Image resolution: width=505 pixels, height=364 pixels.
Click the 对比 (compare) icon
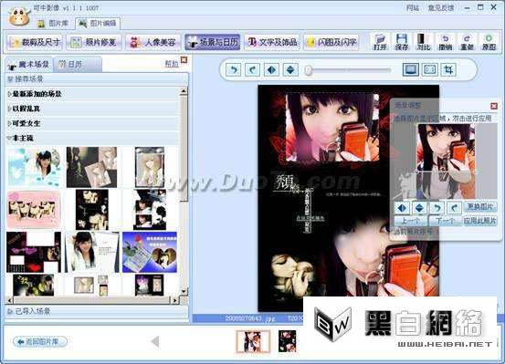[423, 42]
